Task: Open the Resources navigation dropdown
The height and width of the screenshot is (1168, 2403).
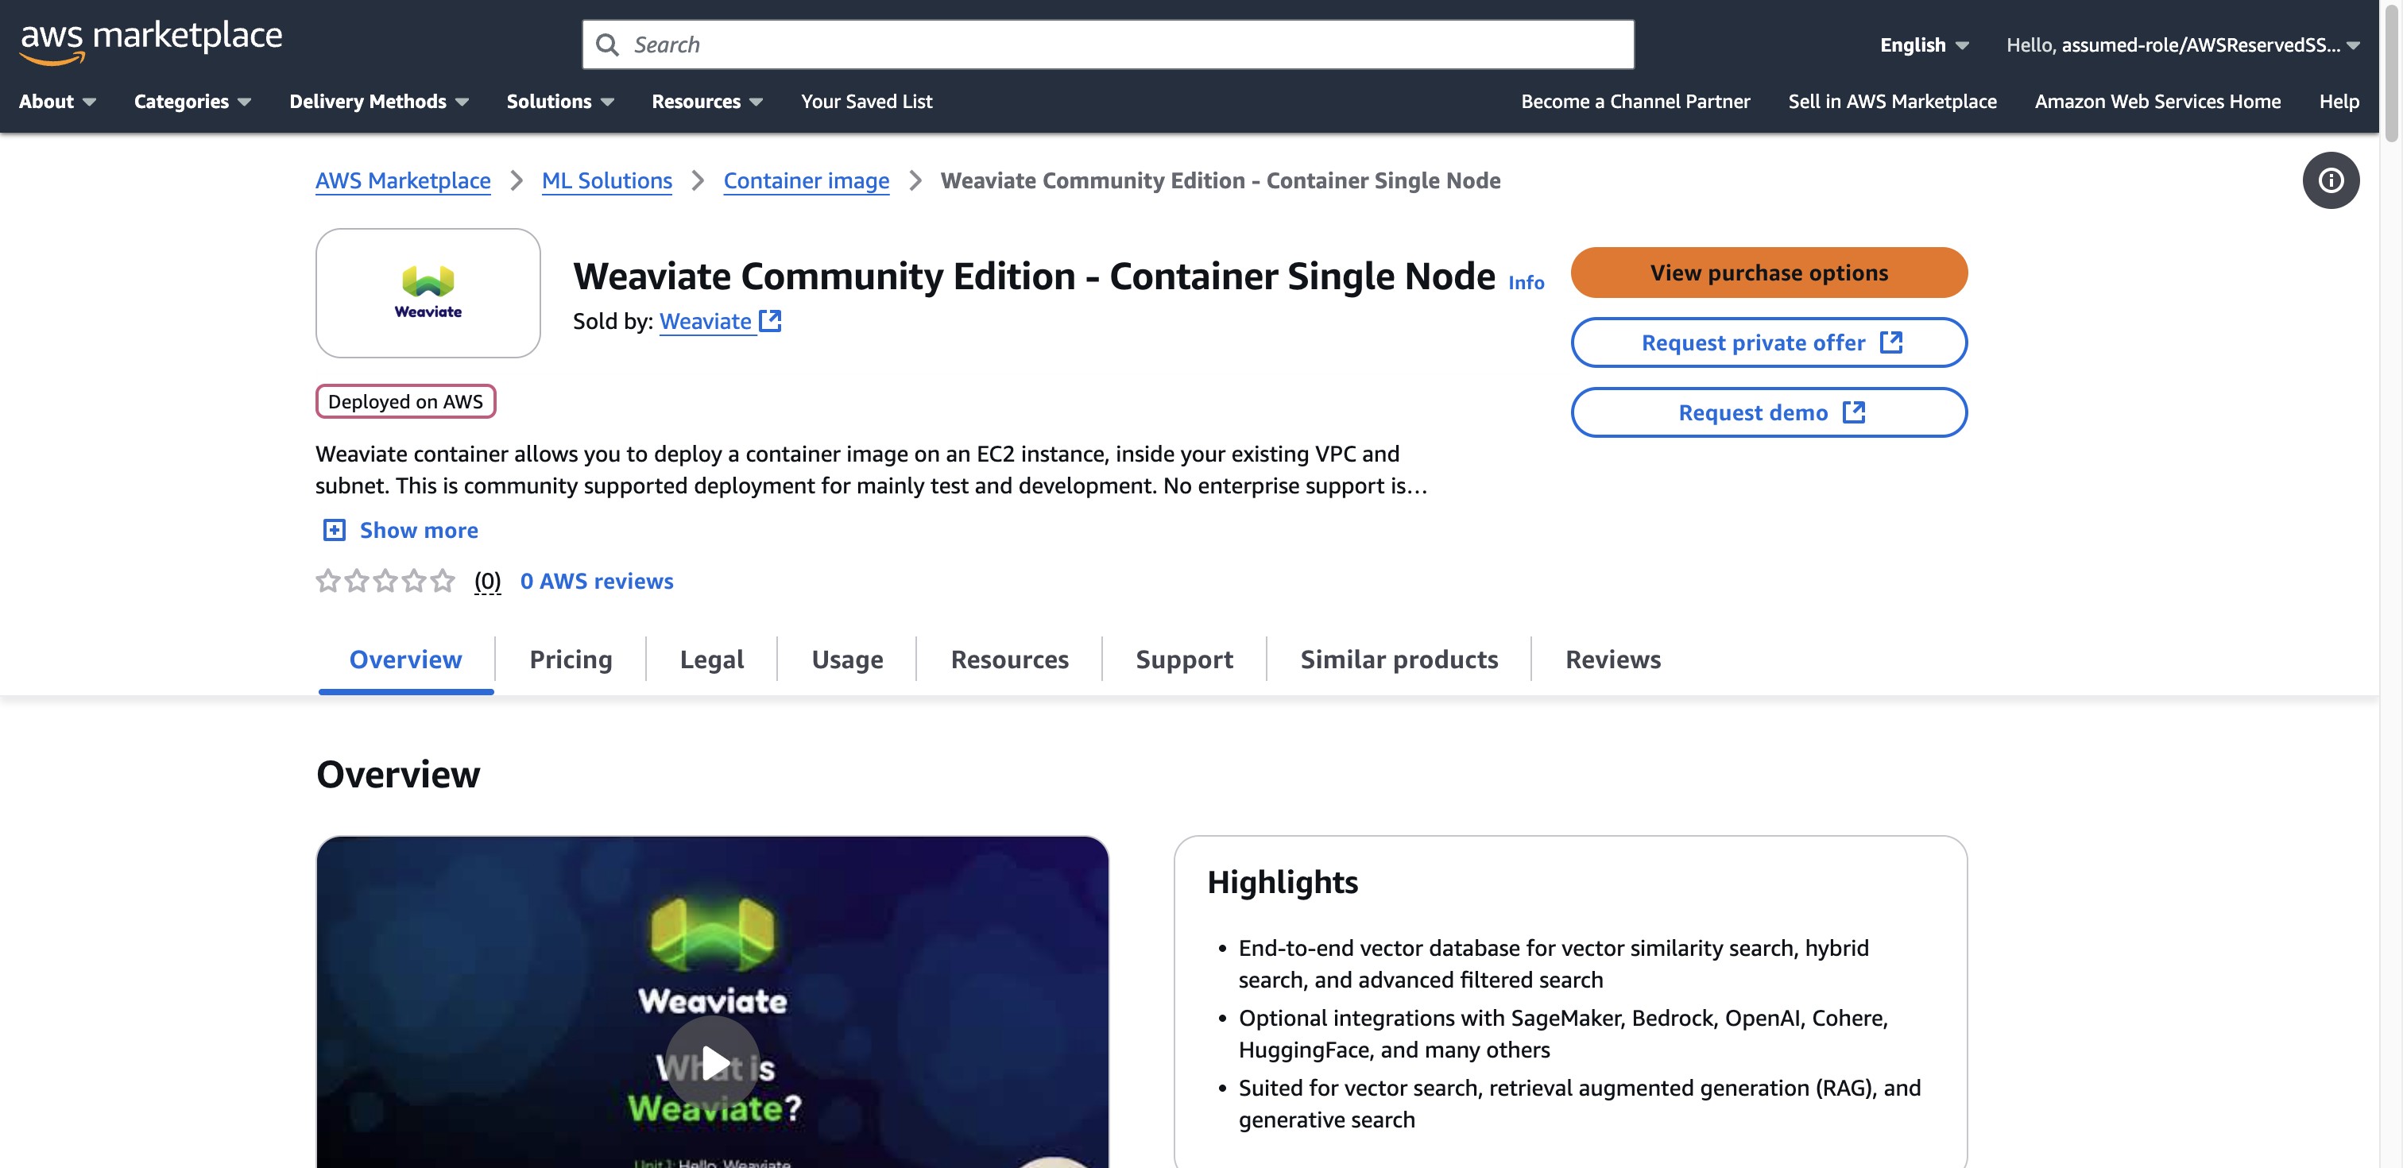Action: (x=707, y=102)
